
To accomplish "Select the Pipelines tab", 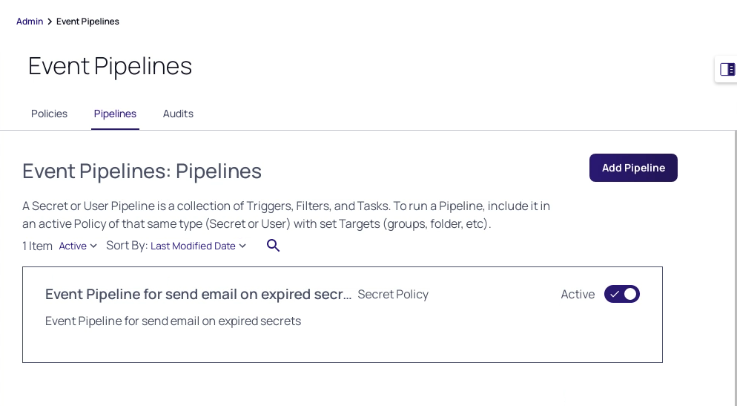I will pyautogui.click(x=115, y=114).
